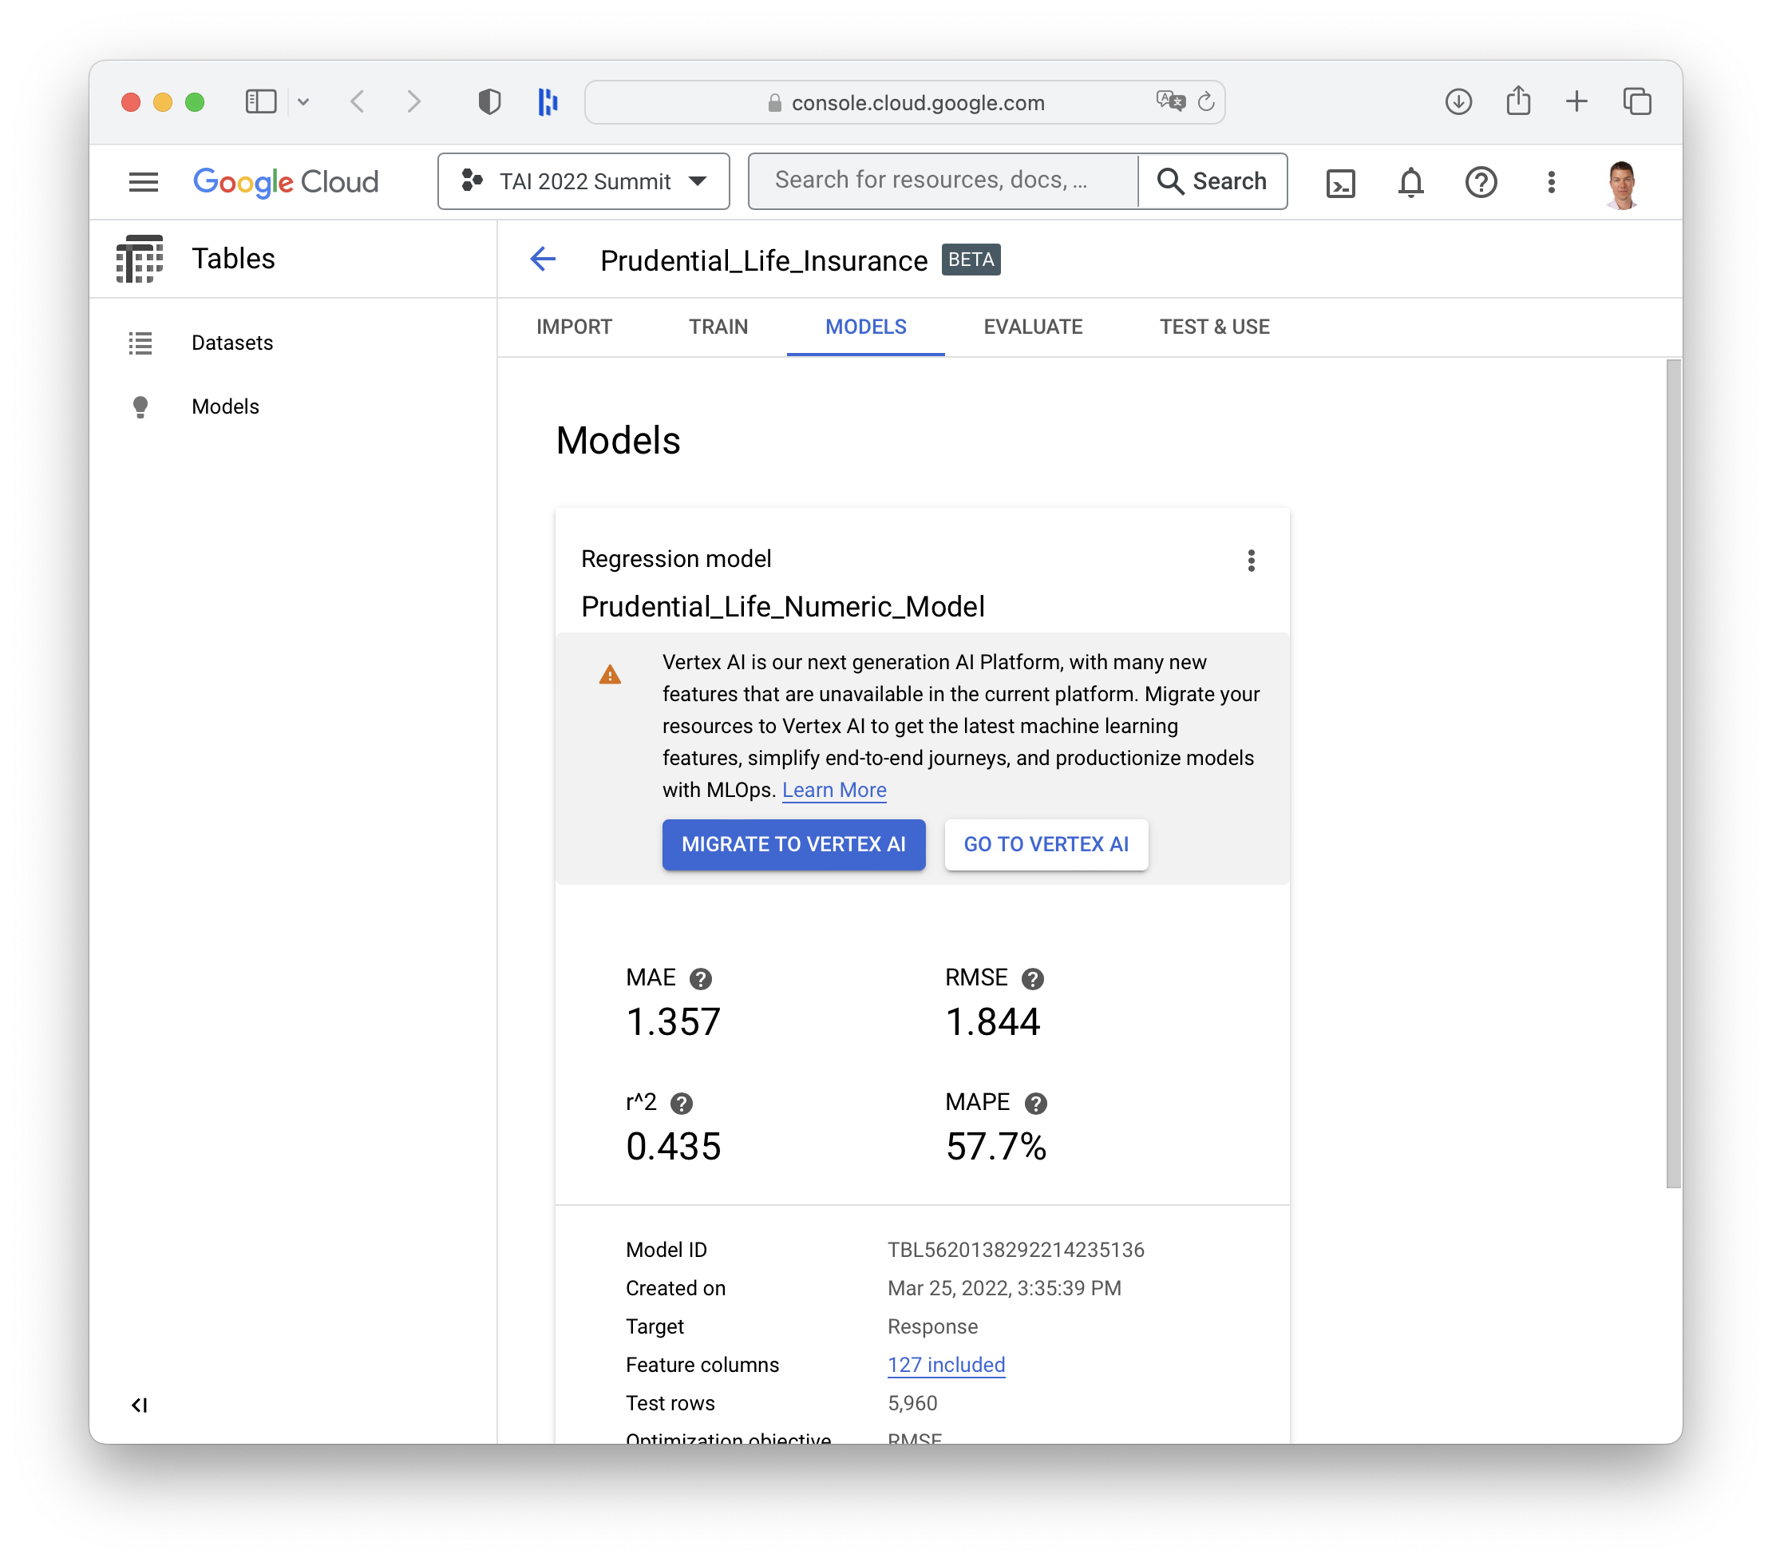This screenshot has height=1562, width=1772.
Task: Follow the Learn More link
Action: pyautogui.click(x=834, y=790)
